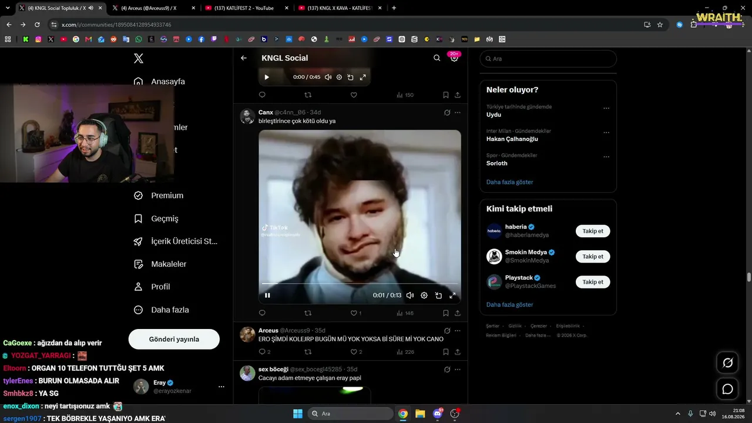Reload the page in the browser
Image resolution: width=752 pixels, height=423 pixels.
[37, 25]
